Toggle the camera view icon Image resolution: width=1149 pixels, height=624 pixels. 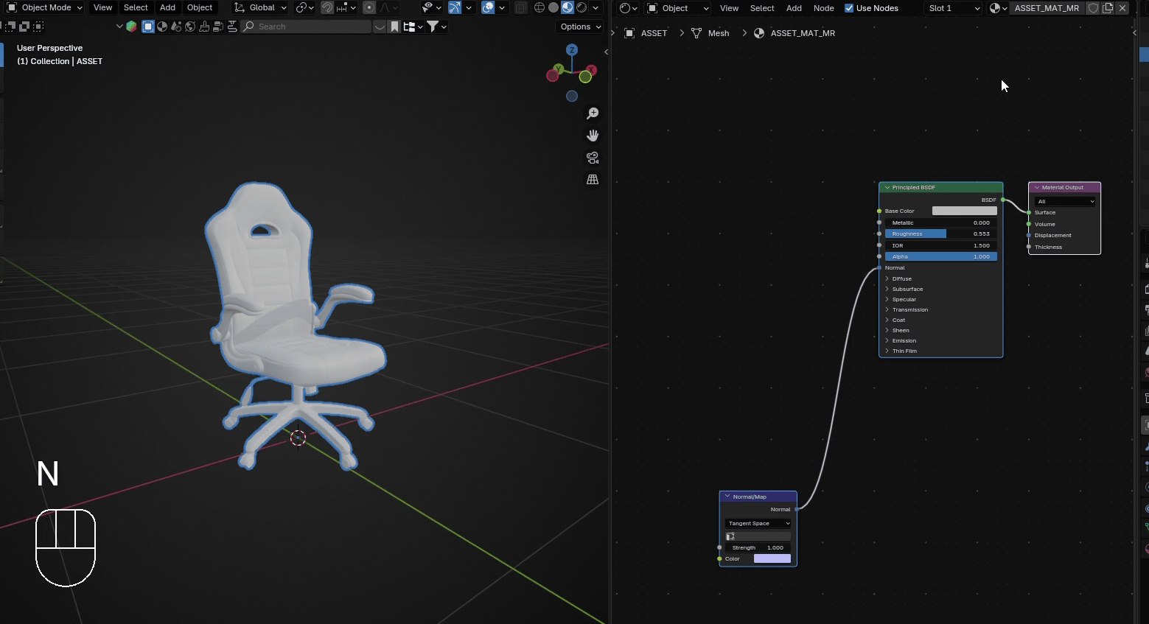(593, 158)
